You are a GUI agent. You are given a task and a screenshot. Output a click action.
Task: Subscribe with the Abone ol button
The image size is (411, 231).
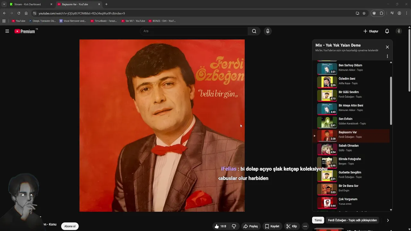(70, 226)
